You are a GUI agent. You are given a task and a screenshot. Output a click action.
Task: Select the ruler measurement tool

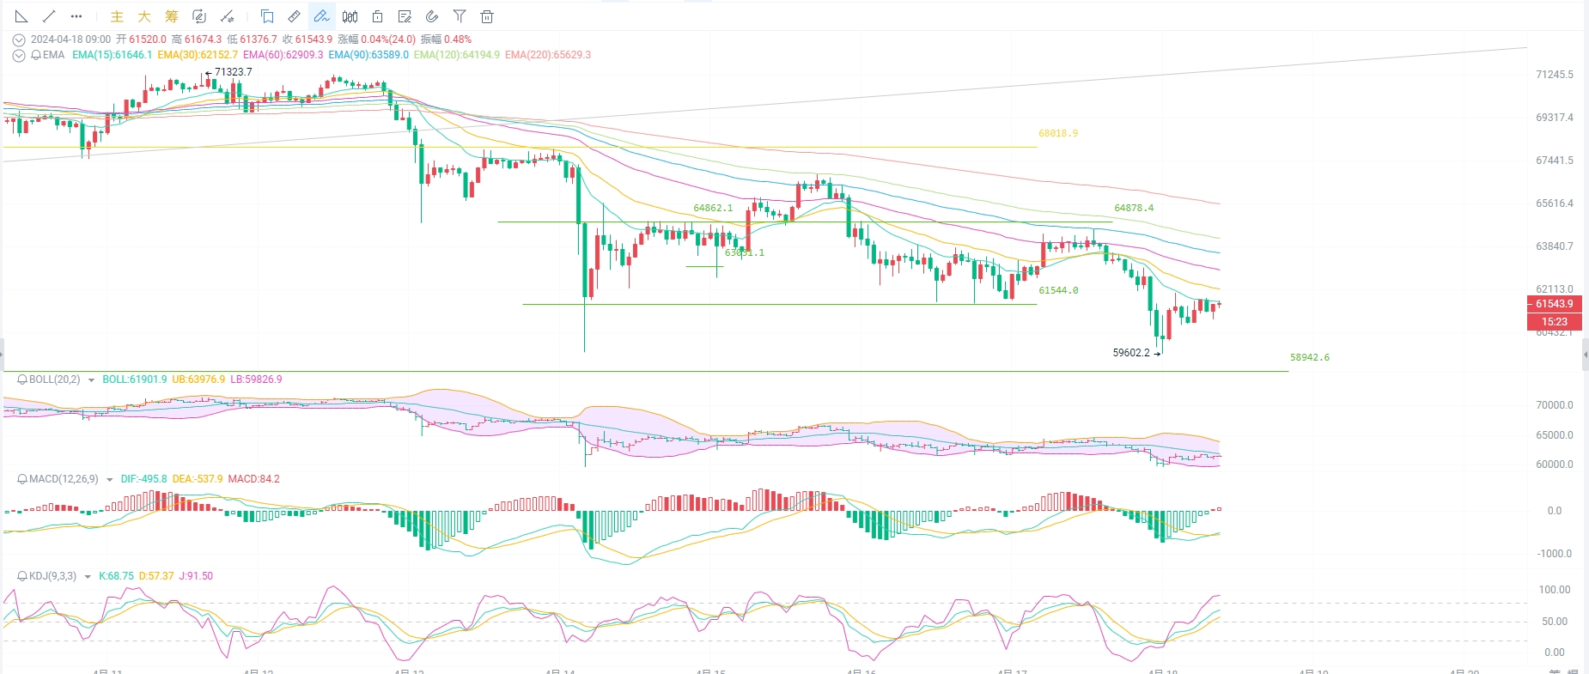pyautogui.click(x=295, y=16)
